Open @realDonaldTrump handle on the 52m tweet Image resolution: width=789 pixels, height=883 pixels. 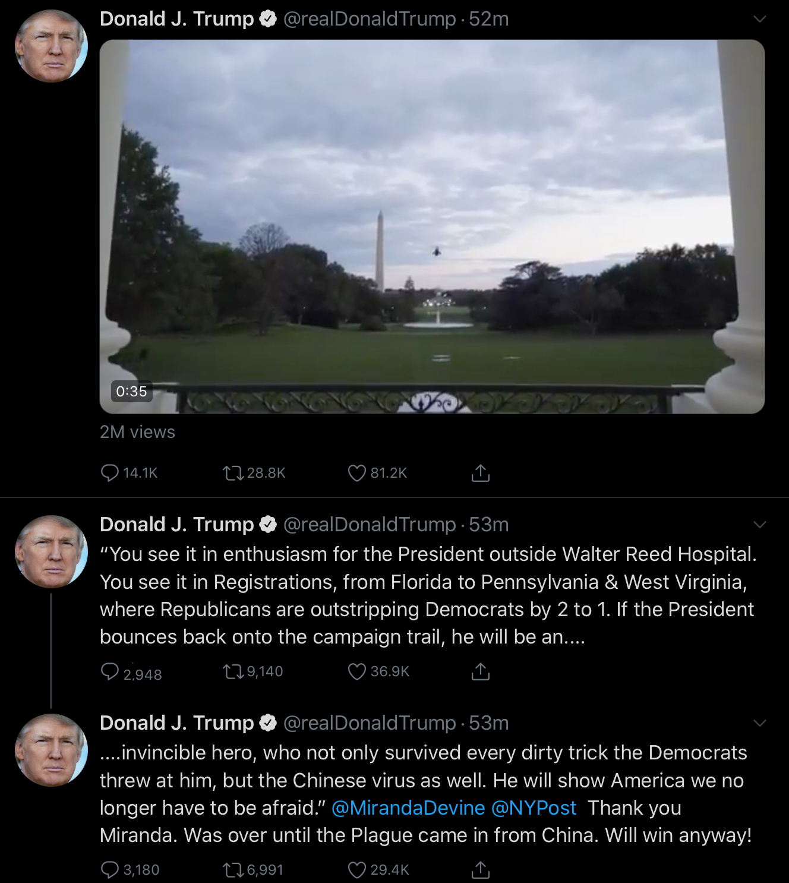tap(370, 19)
